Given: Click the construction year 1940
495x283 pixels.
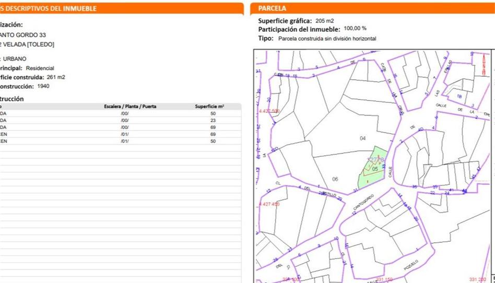Looking at the screenshot, I should [x=43, y=86].
